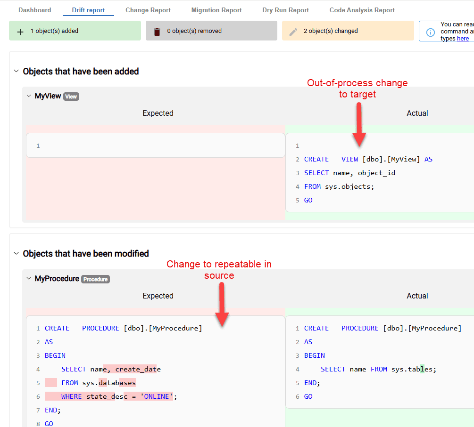
Task: Open the Migration Report tab
Action: click(x=216, y=10)
